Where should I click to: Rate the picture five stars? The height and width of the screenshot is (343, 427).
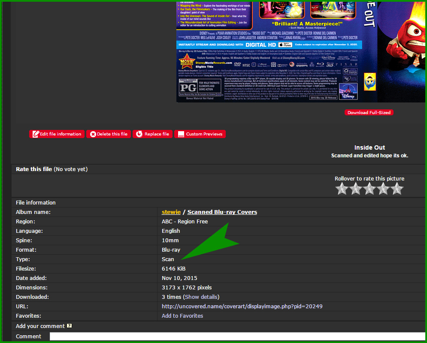click(397, 189)
